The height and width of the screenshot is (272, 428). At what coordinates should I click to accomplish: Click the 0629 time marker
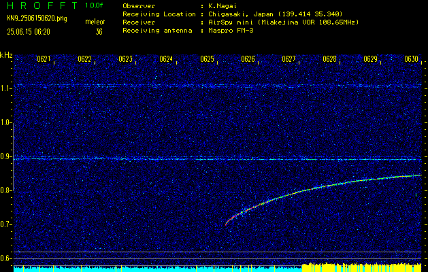[370, 59]
